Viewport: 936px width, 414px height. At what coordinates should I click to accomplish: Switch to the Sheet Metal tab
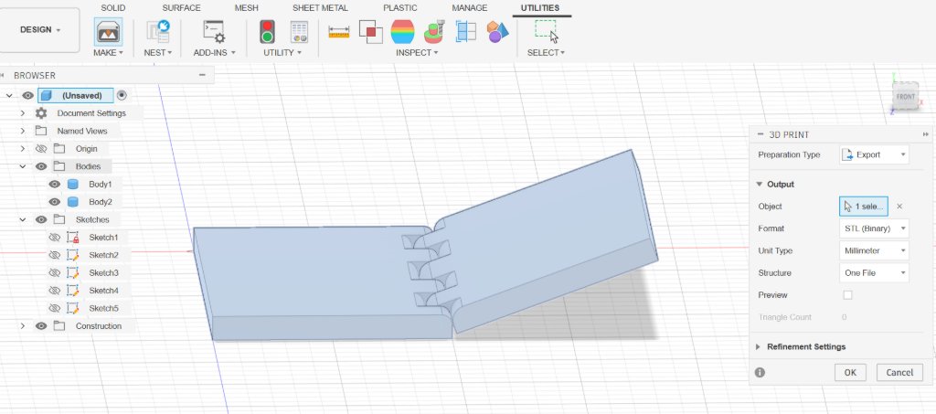pos(321,7)
